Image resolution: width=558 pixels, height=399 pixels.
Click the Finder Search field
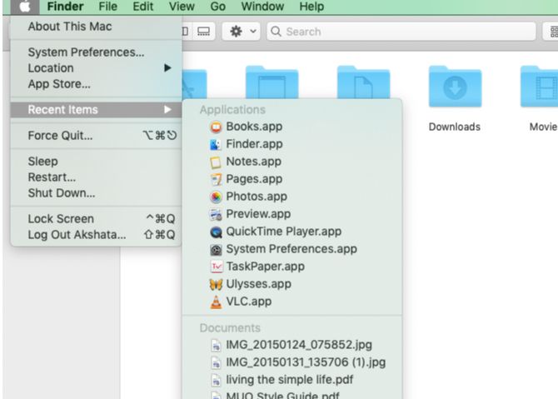[401, 32]
